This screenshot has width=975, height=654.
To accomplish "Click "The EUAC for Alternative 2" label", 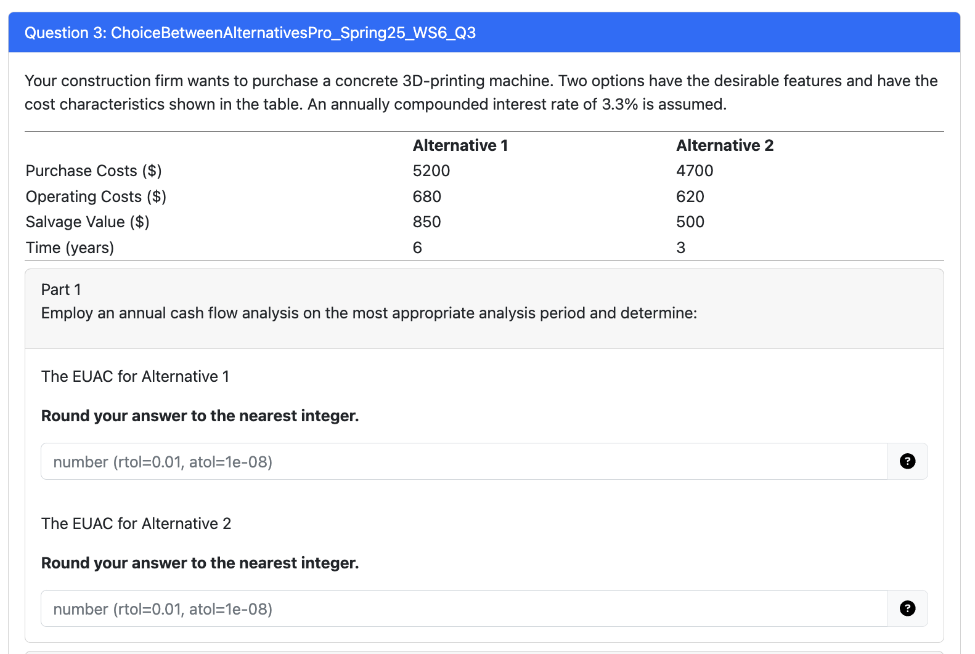I will (x=136, y=523).
